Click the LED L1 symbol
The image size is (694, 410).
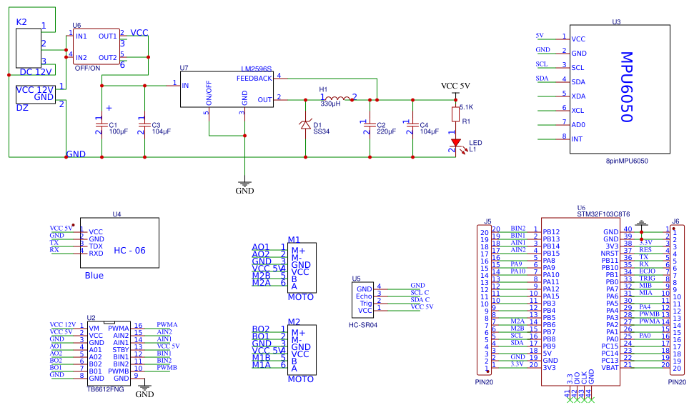455,143
